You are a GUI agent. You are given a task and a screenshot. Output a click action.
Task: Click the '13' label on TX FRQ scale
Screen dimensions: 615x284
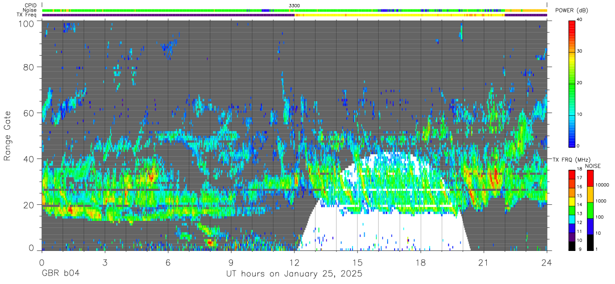coord(579,214)
